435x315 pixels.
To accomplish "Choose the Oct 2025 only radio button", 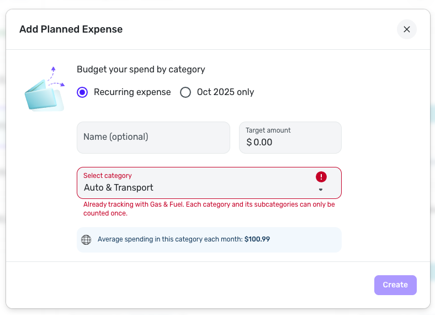I will pyautogui.click(x=185, y=92).
